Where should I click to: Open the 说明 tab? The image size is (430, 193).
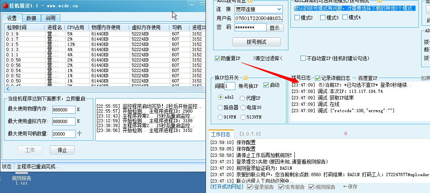coord(50,18)
